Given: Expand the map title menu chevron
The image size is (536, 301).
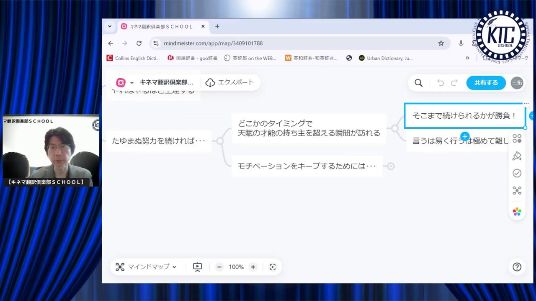Looking at the screenshot, I should (132, 82).
